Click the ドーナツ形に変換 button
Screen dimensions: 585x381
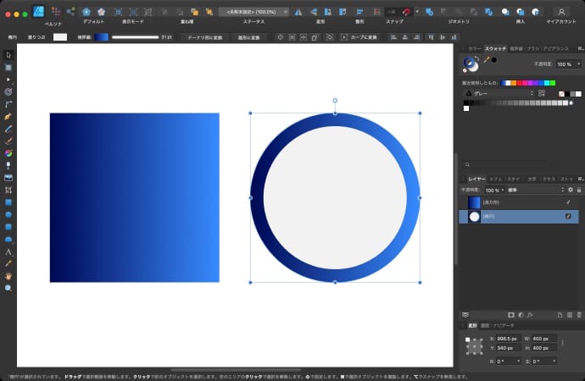coord(204,37)
